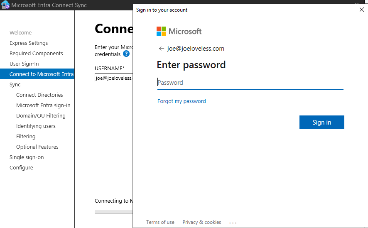
Task: Open the Terms of use link
Action: pyautogui.click(x=160, y=222)
